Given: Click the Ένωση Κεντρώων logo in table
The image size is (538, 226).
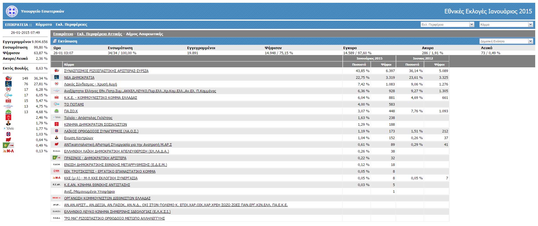Looking at the screenshot, I should pos(57,138).
